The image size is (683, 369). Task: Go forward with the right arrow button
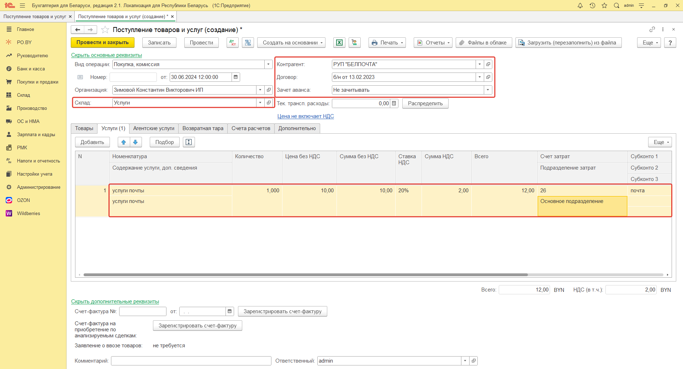coord(90,30)
